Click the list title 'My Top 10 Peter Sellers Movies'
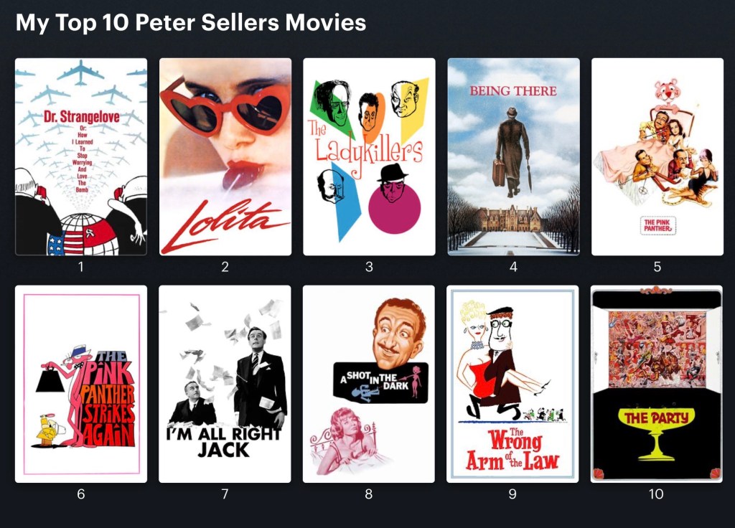735x528 pixels. coord(191,22)
